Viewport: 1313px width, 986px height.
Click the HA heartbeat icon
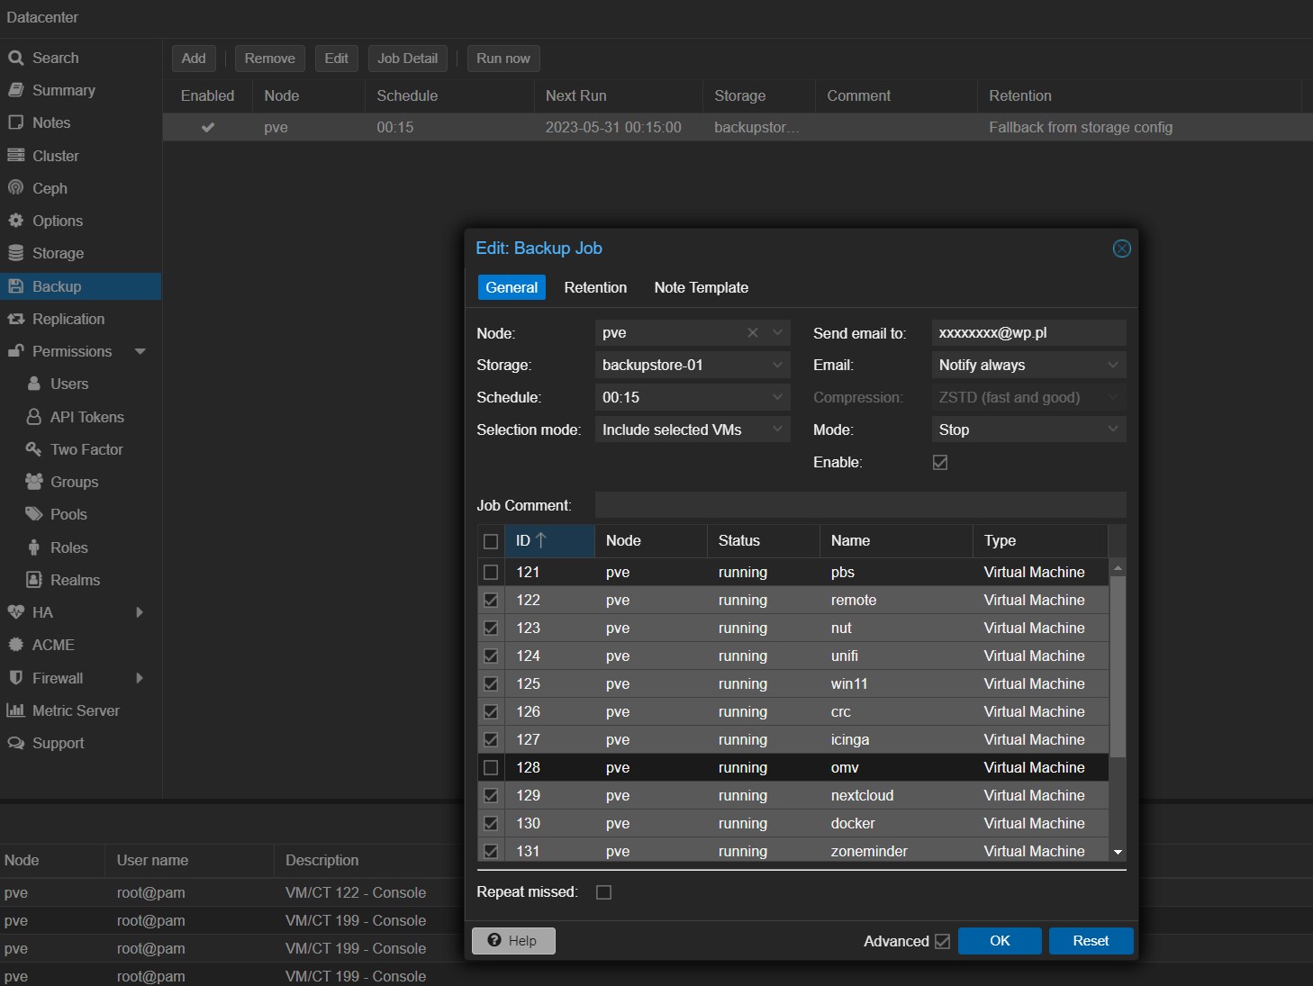point(15,612)
